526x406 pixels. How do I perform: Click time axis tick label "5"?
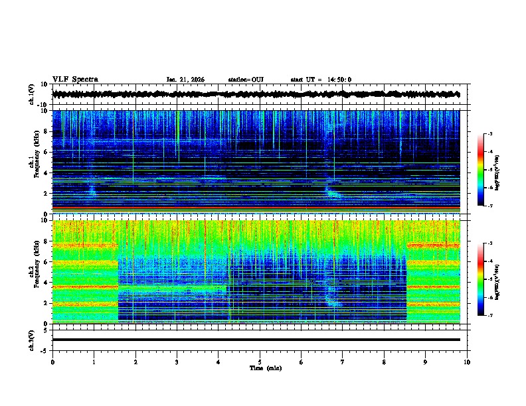(260, 362)
